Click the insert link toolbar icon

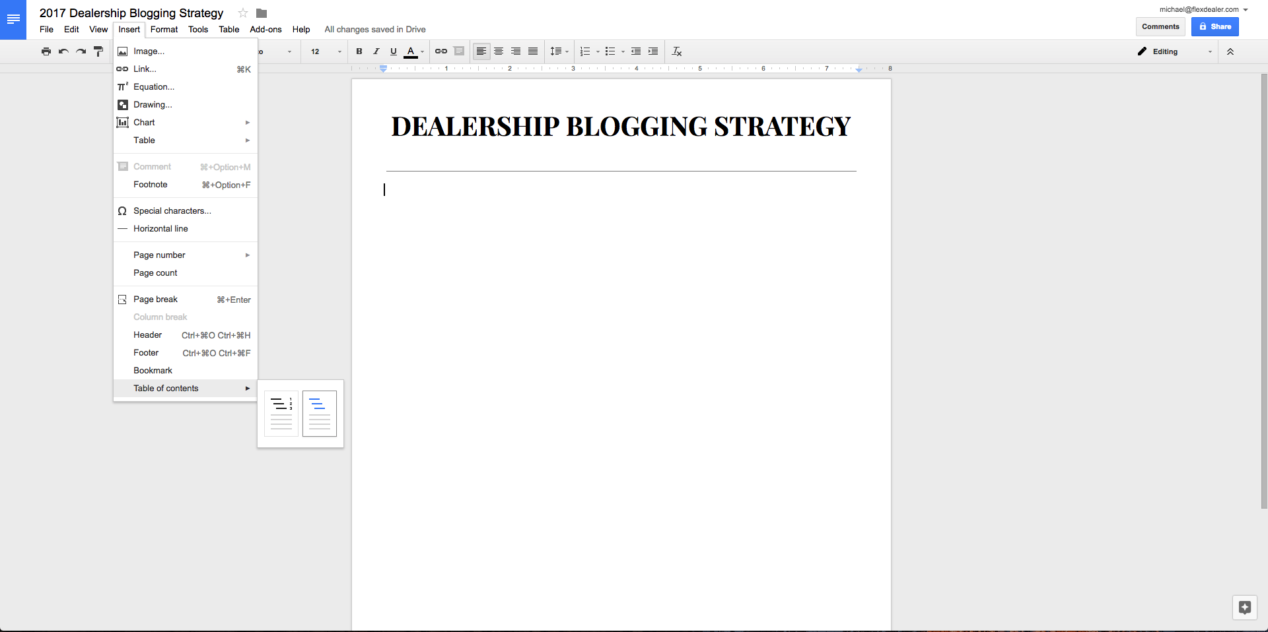tap(441, 51)
